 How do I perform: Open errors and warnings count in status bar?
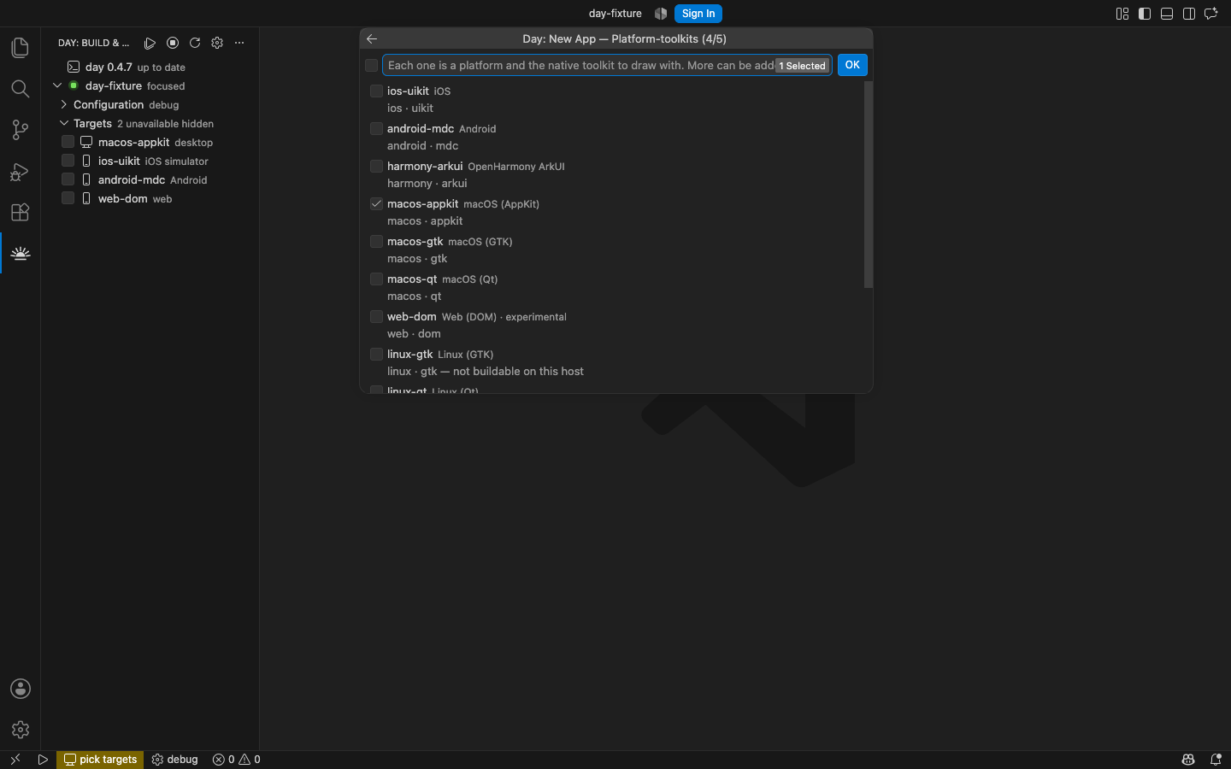coord(237,760)
